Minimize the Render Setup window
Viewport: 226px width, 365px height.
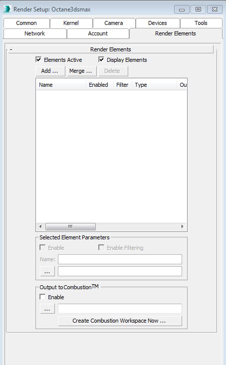182,9
